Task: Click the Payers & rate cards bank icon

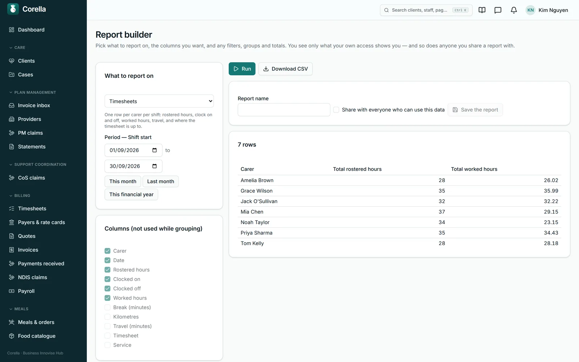Action: click(x=12, y=222)
